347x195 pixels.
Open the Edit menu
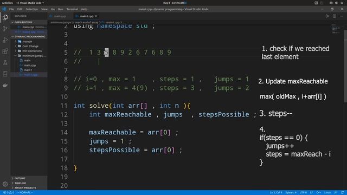20,9
